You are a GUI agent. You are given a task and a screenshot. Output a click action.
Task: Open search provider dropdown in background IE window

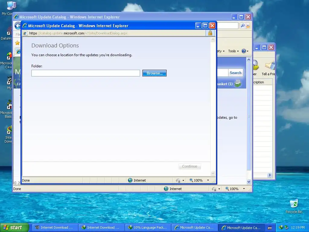point(248,26)
